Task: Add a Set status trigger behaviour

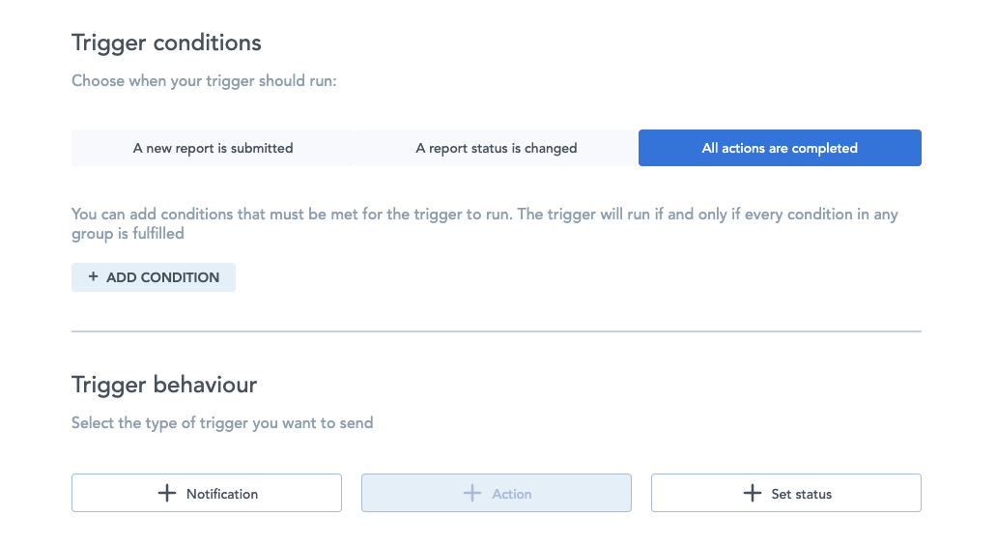Action: coord(786,494)
